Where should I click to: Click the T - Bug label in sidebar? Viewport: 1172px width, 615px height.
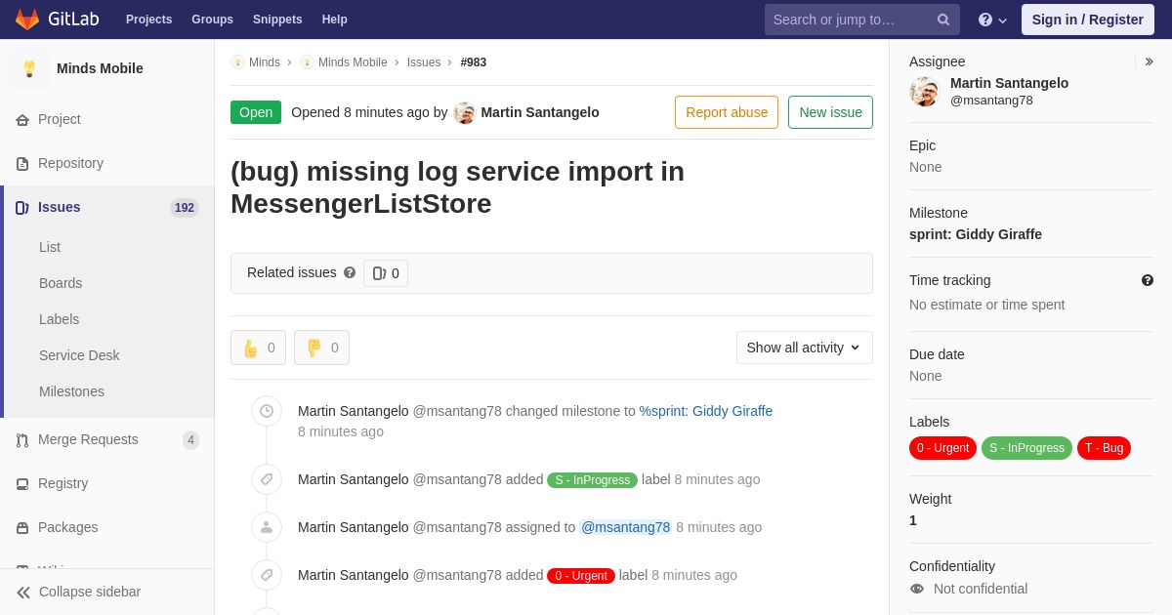(x=1104, y=448)
